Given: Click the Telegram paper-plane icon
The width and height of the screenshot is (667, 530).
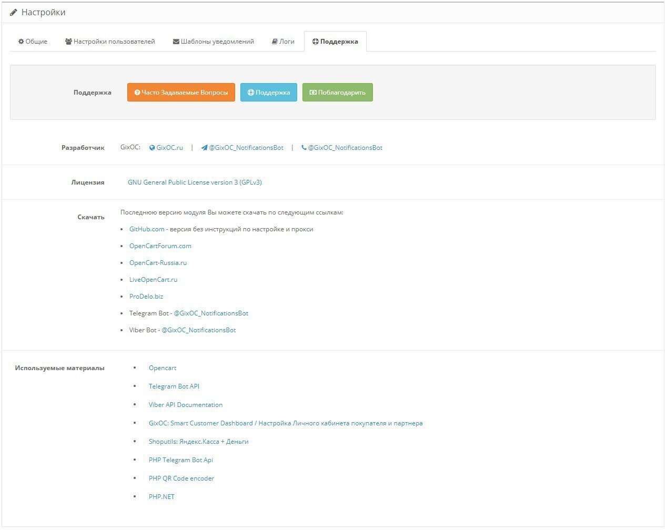Looking at the screenshot, I should click(x=204, y=148).
